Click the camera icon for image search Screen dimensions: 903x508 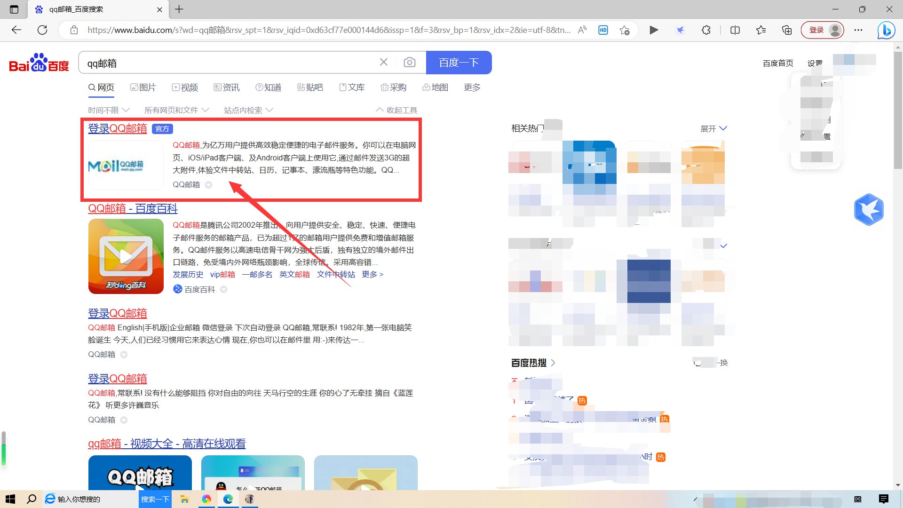click(x=410, y=62)
